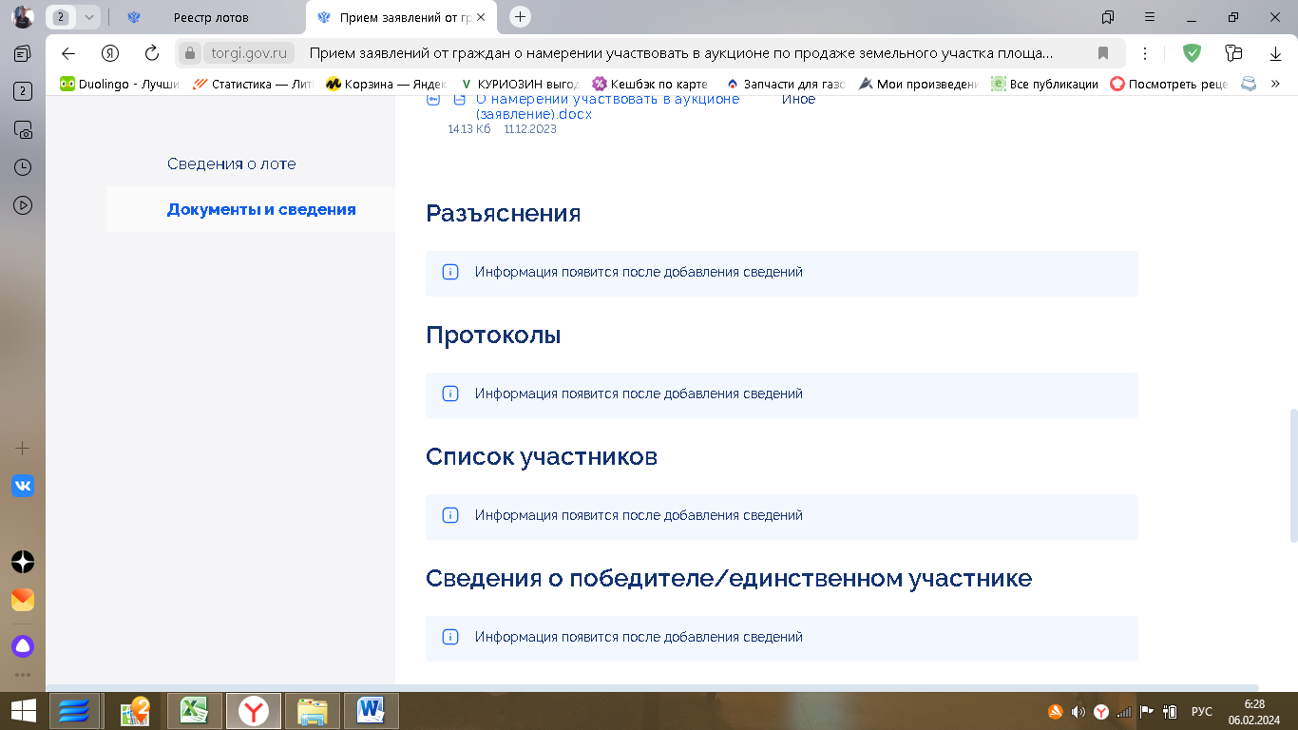The height and width of the screenshot is (730, 1298).
Task: Select the screenshot tool in the browser sidebar
Action: (22, 130)
